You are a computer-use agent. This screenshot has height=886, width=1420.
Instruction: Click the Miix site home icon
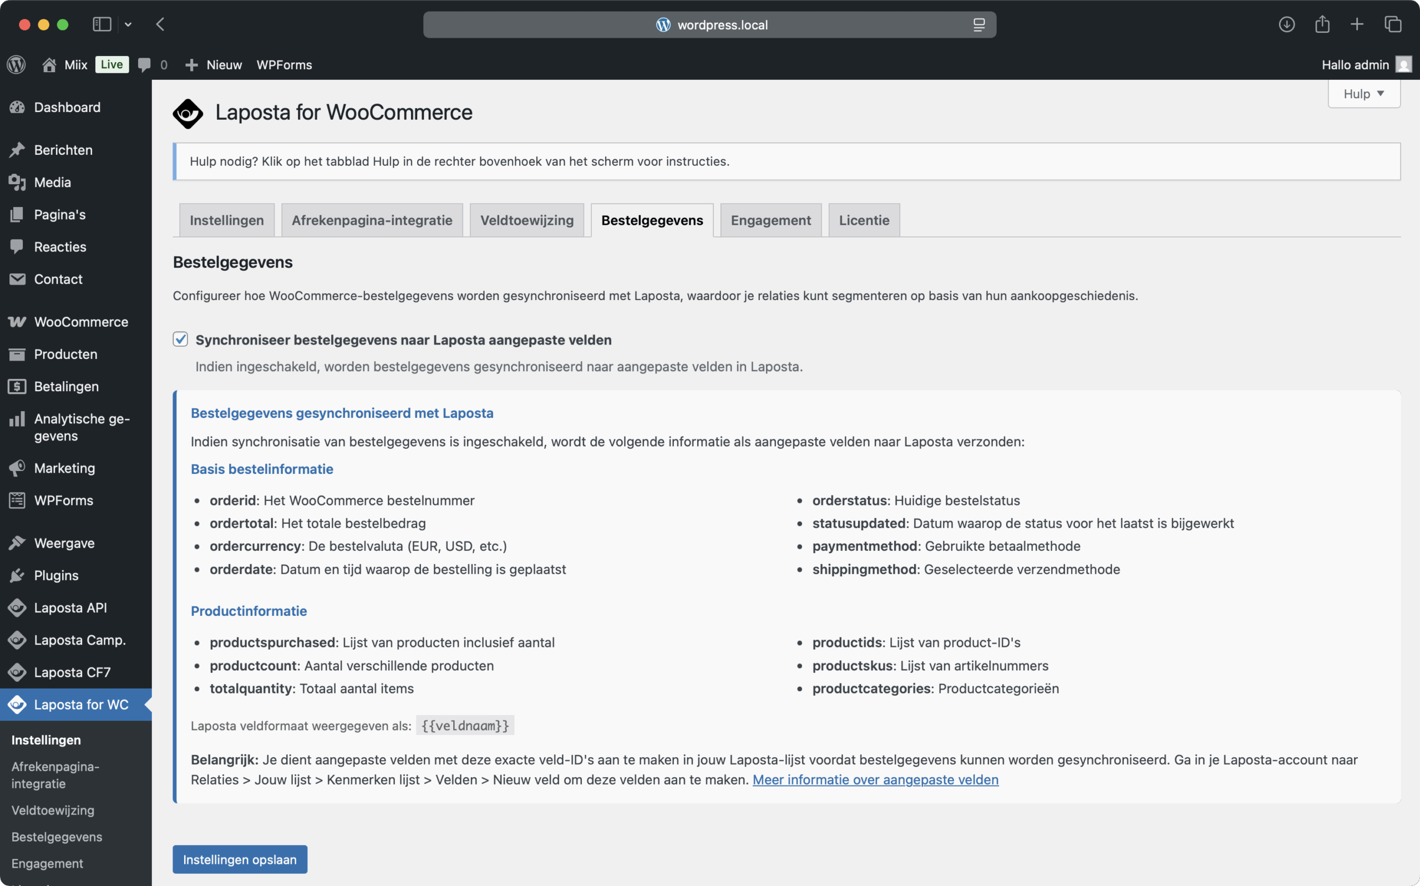click(49, 64)
